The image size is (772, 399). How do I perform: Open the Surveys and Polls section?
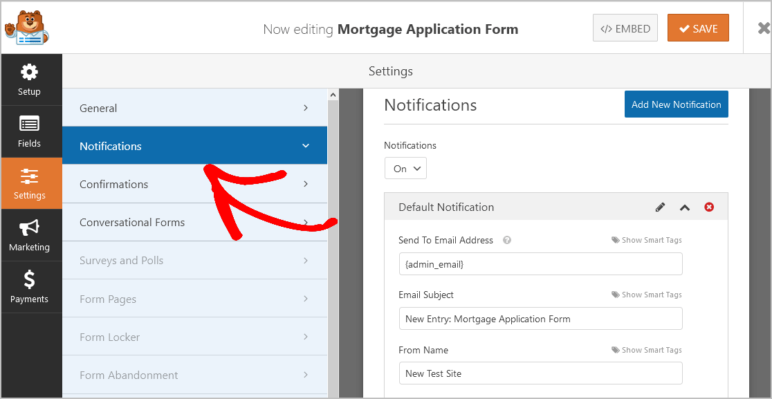tap(194, 261)
